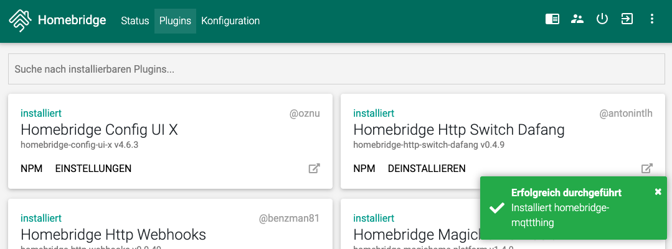Click the Homebridge Config UI X title
Image resolution: width=672 pixels, height=249 pixels.
click(x=100, y=130)
